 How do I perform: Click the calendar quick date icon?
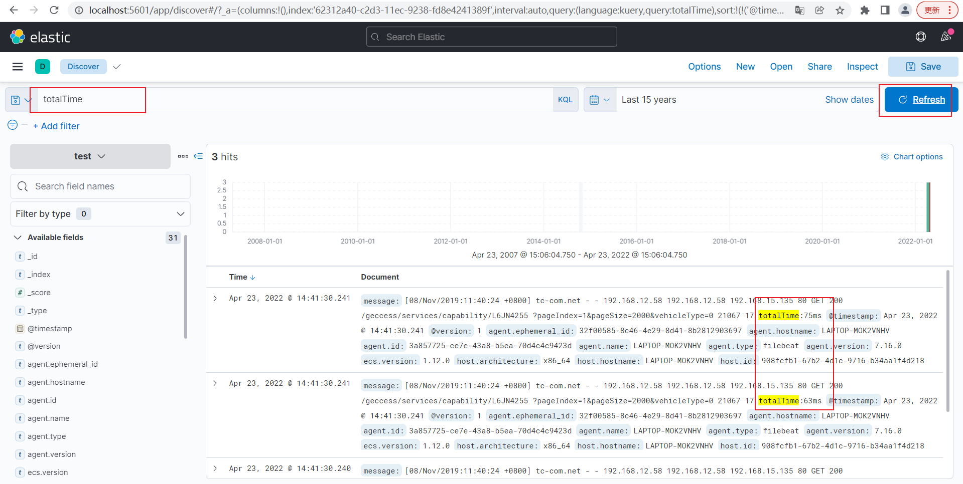pyautogui.click(x=600, y=100)
